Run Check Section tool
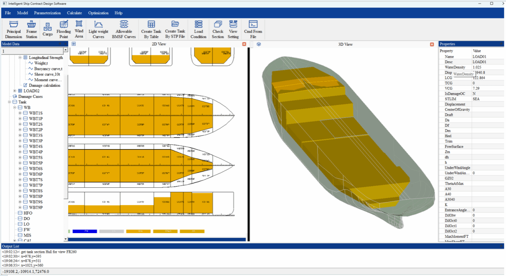506x276 pixels. click(x=218, y=29)
